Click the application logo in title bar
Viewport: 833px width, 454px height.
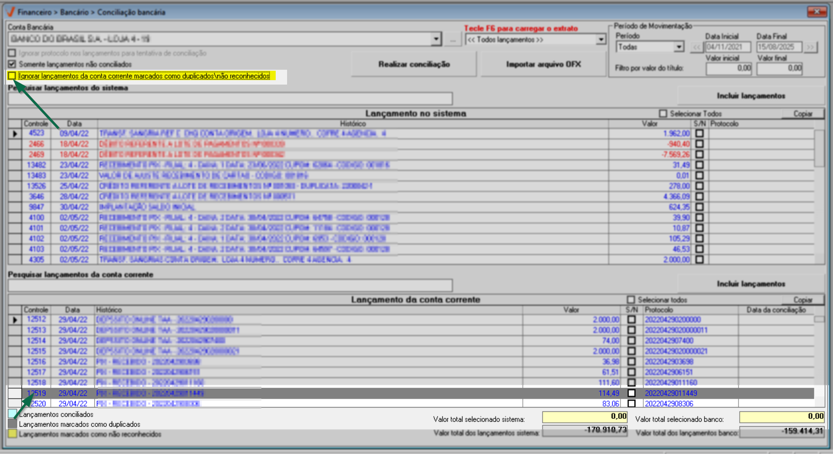tap(10, 11)
